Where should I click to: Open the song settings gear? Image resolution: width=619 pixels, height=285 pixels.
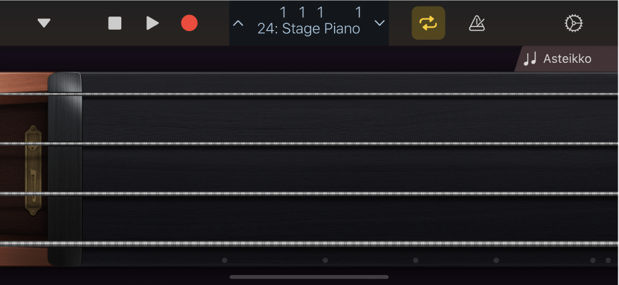point(573,23)
